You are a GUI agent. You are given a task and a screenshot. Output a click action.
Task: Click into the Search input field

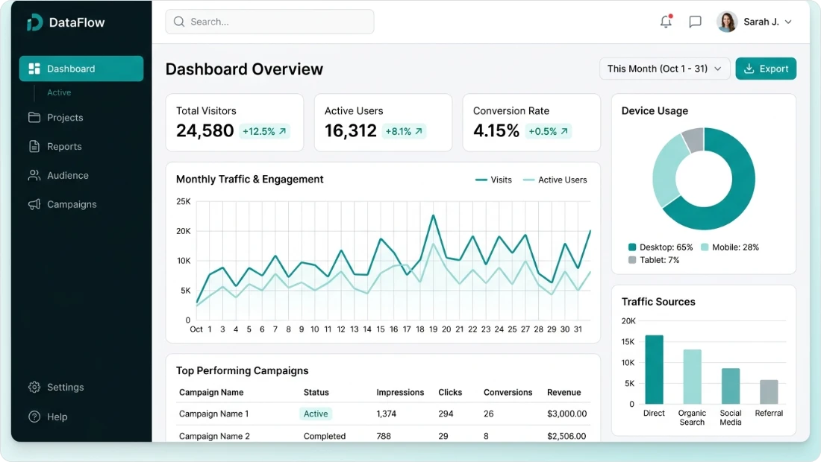click(x=269, y=22)
